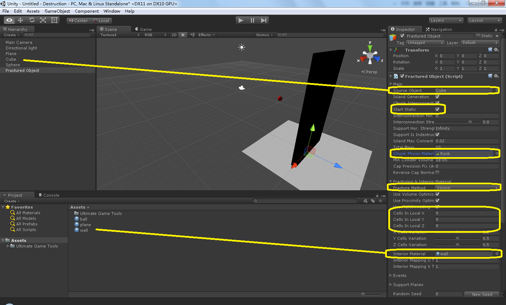This screenshot has width=506, height=305.
Task: Open Hierarchy Create button
Action: [x=11, y=35]
